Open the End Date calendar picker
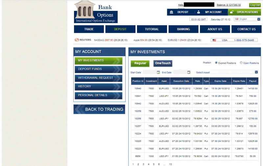The width and height of the screenshot is (263, 166). pos(189,72)
